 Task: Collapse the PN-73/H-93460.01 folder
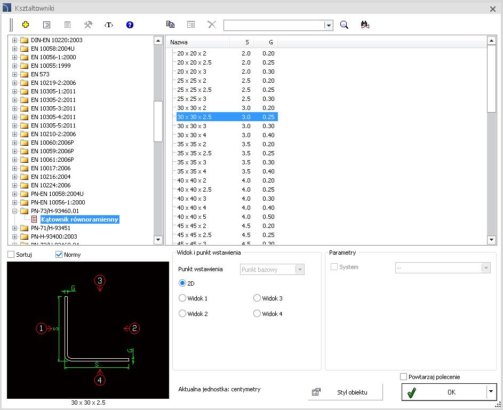[x=14, y=211]
